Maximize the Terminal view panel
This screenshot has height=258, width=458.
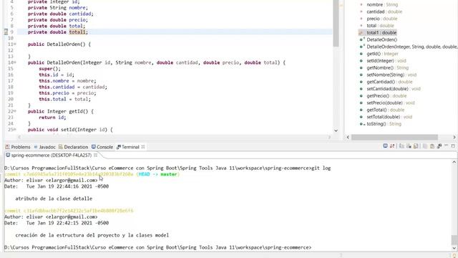point(453,145)
